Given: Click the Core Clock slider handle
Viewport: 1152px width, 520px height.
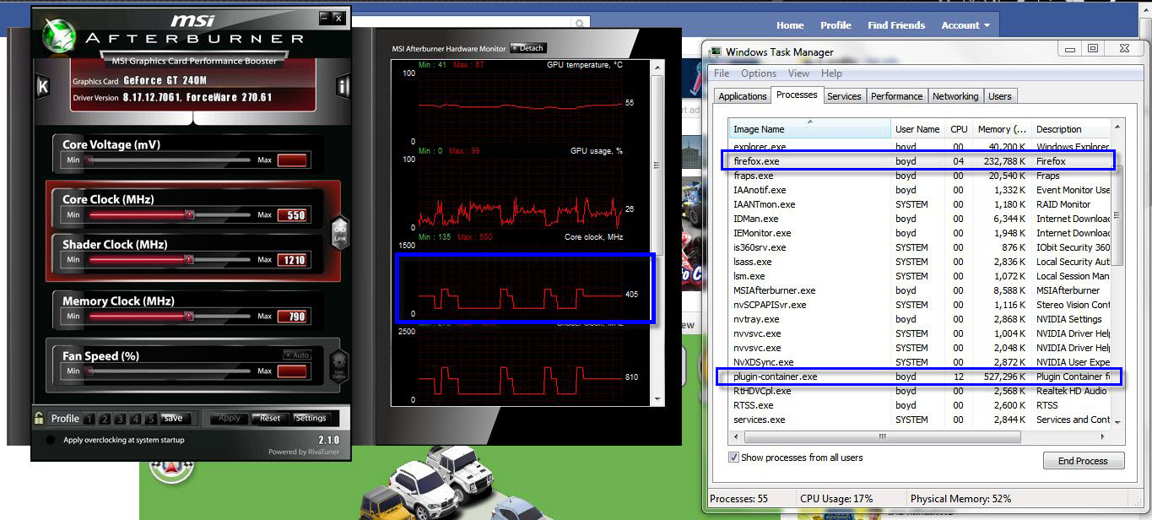Looking at the screenshot, I should tap(189, 215).
